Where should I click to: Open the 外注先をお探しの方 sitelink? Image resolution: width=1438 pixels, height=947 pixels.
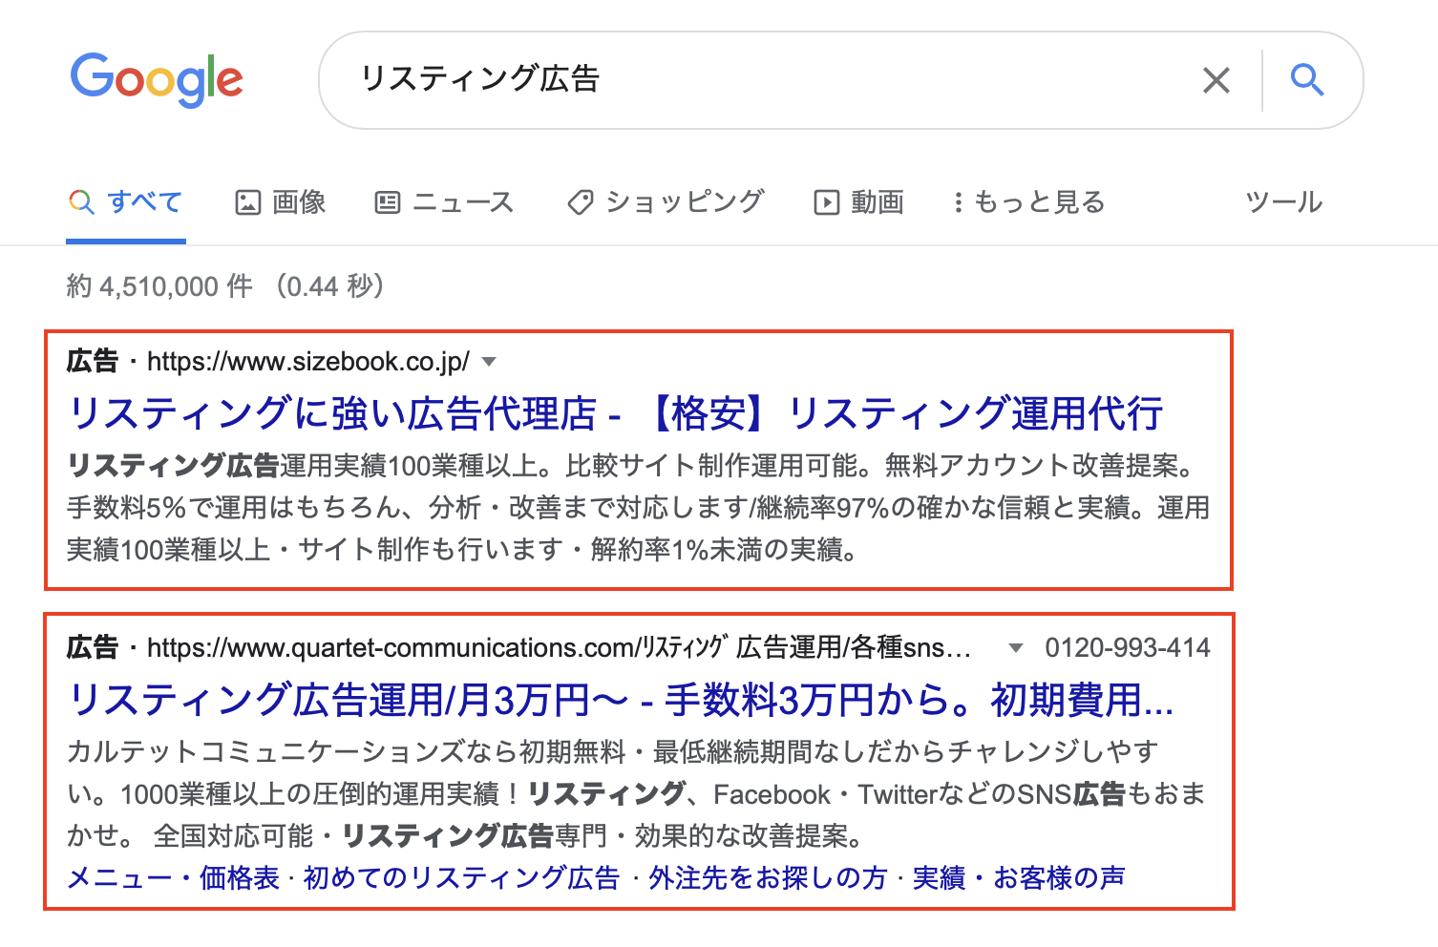tap(769, 877)
